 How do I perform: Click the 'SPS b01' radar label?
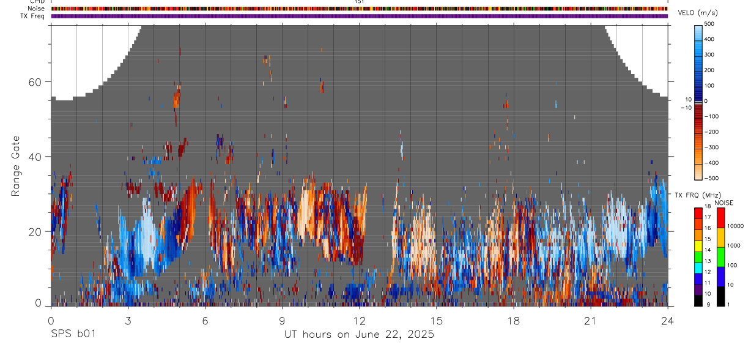tap(73, 334)
